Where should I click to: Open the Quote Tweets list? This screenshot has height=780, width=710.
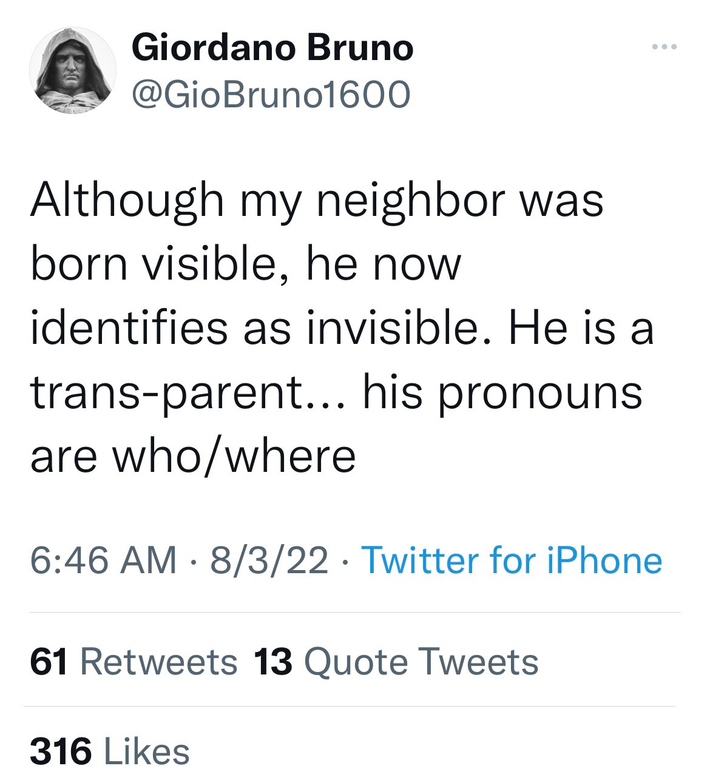[421, 661]
